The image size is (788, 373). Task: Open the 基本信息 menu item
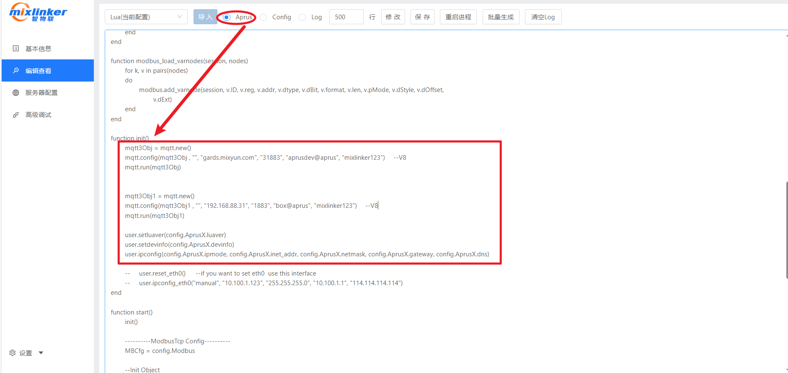(x=39, y=49)
